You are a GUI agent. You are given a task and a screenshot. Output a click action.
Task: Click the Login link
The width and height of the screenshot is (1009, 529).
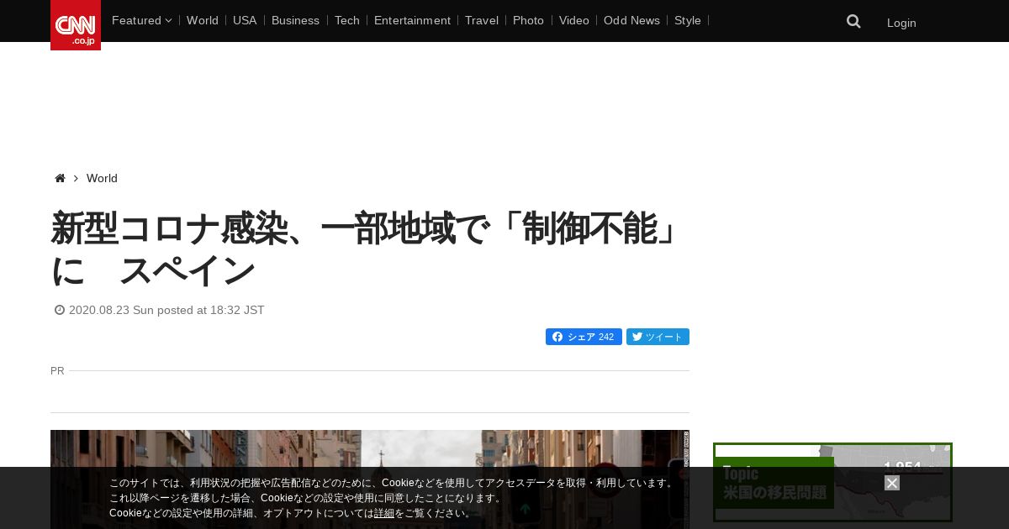pyautogui.click(x=901, y=23)
